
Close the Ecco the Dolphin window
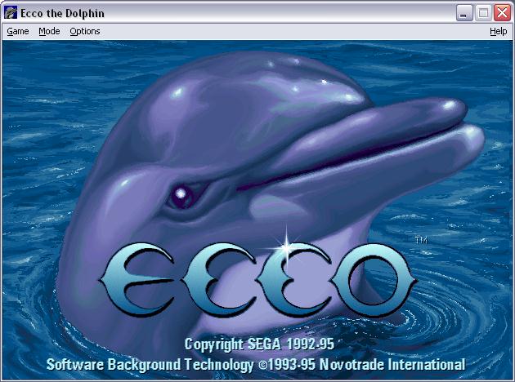pos(503,13)
